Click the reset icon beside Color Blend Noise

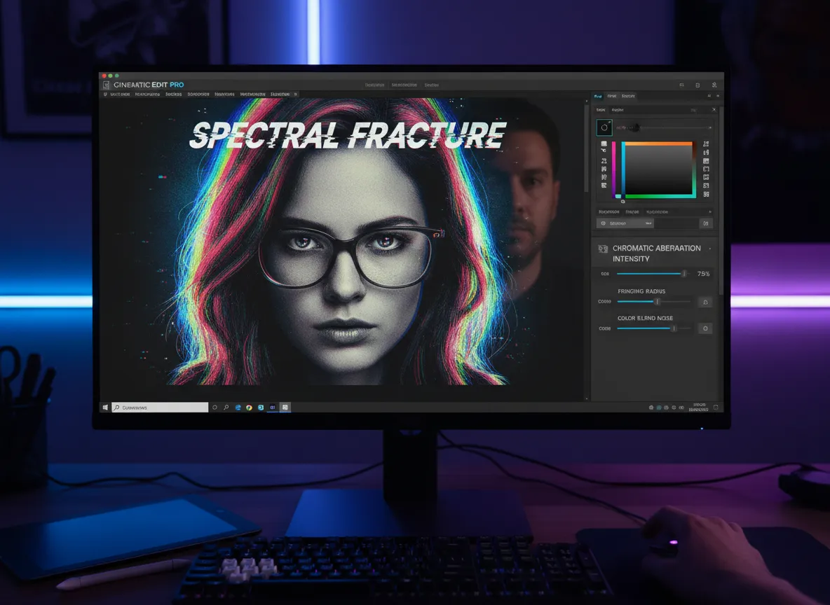[705, 328]
